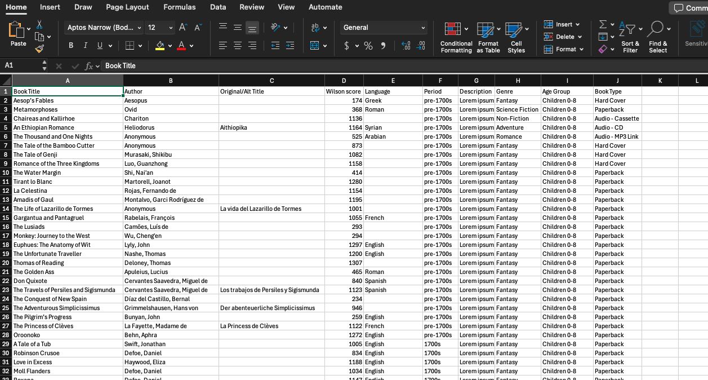Click the Wrap Text icon
708x380 pixels.
pyautogui.click(x=315, y=27)
